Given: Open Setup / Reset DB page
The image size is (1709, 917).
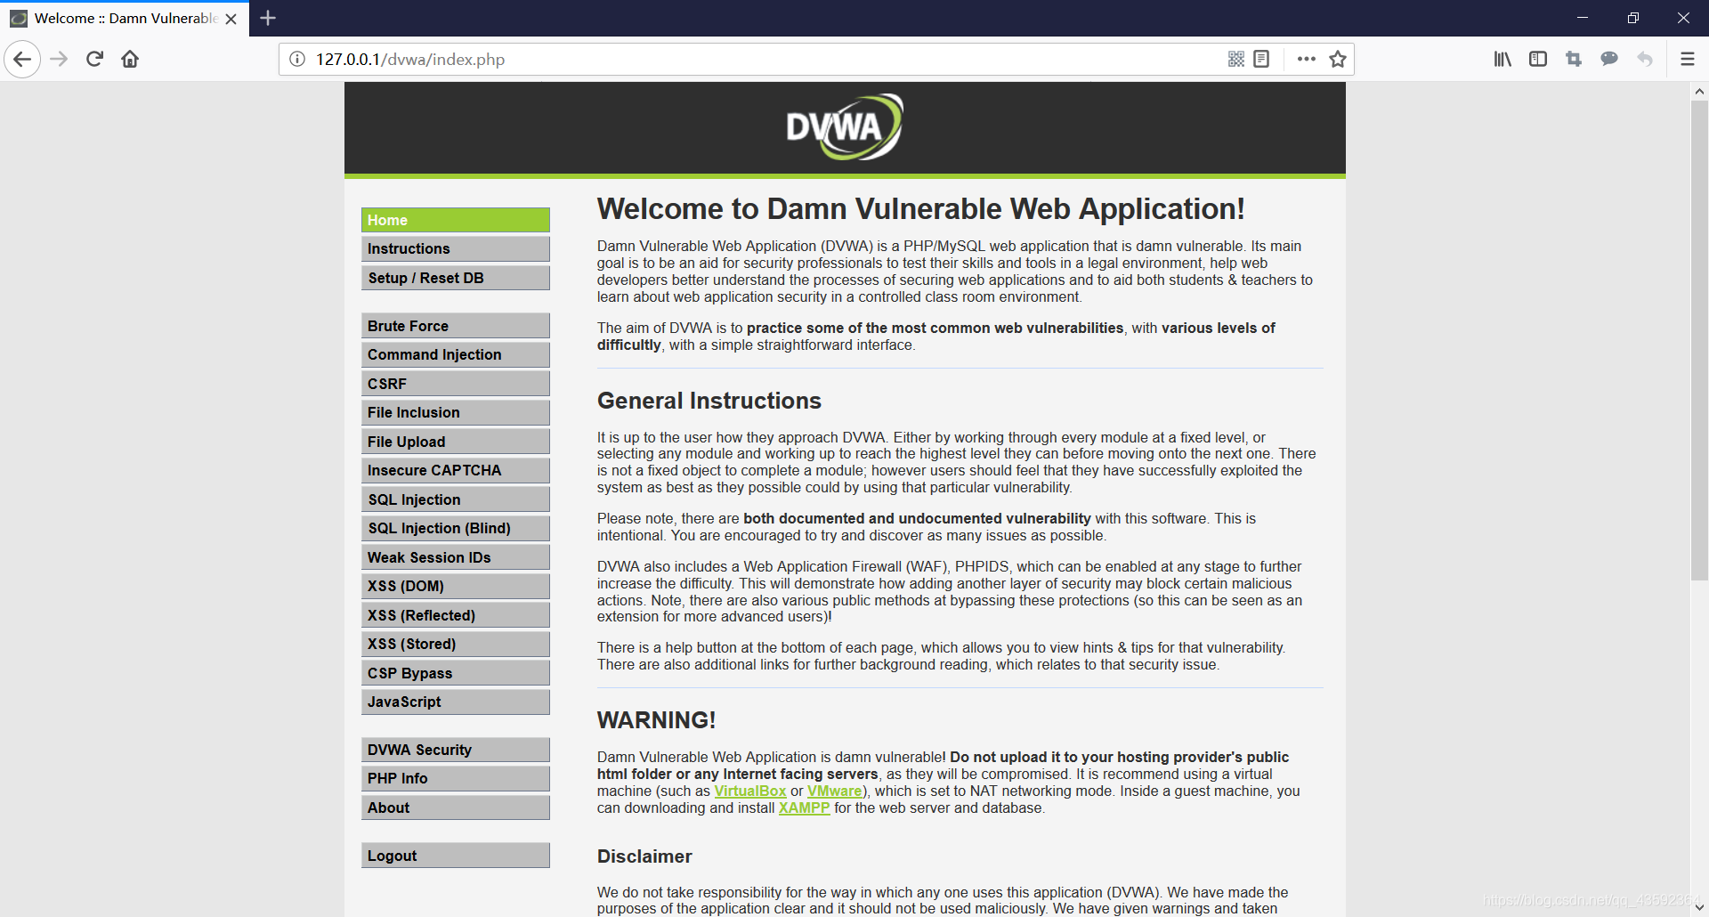Looking at the screenshot, I should tap(456, 278).
